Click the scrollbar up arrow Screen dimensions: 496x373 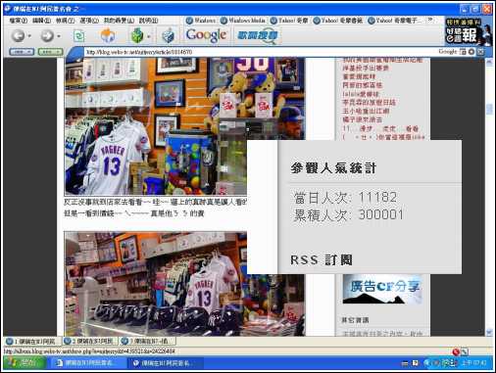[x=489, y=62]
